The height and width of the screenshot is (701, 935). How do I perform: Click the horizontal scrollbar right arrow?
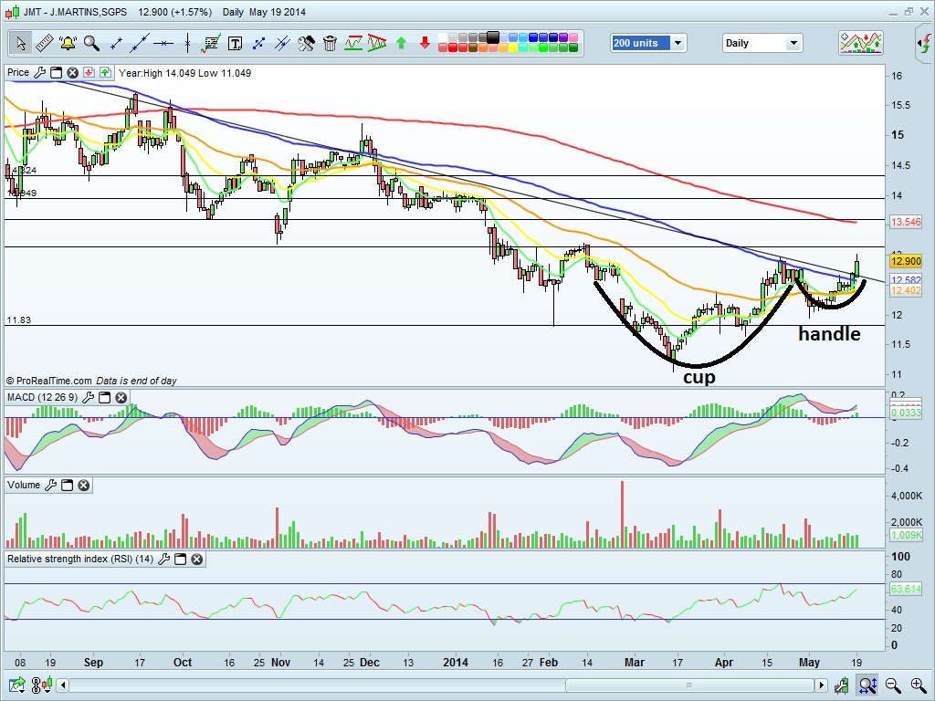pos(822,685)
